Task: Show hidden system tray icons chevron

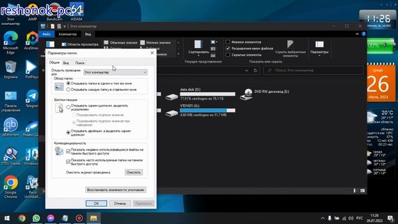Action: [322, 218]
